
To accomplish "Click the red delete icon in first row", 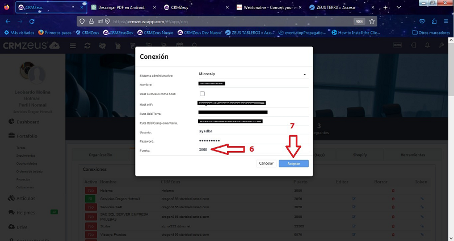I will [x=393, y=191].
